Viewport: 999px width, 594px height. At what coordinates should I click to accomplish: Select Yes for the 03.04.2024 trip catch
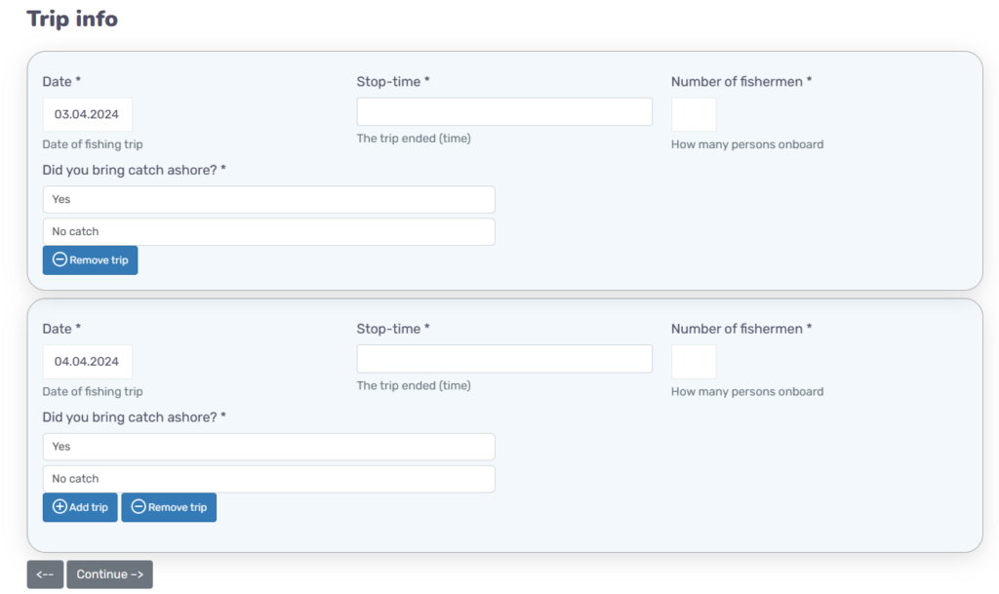(268, 200)
